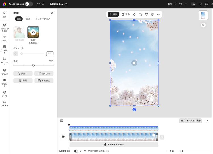Open the ファイル menu
Screen dimensions: 213x154
pyautogui.click(x=40, y=4)
